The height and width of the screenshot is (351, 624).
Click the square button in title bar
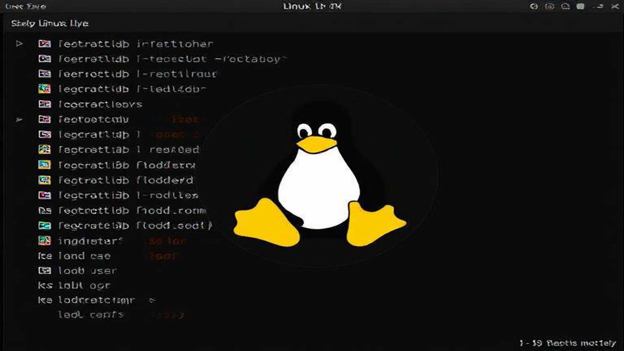[x=580, y=6]
